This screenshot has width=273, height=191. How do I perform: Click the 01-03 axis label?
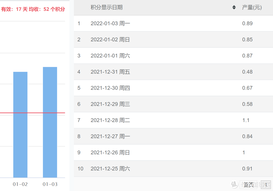tap(50, 184)
